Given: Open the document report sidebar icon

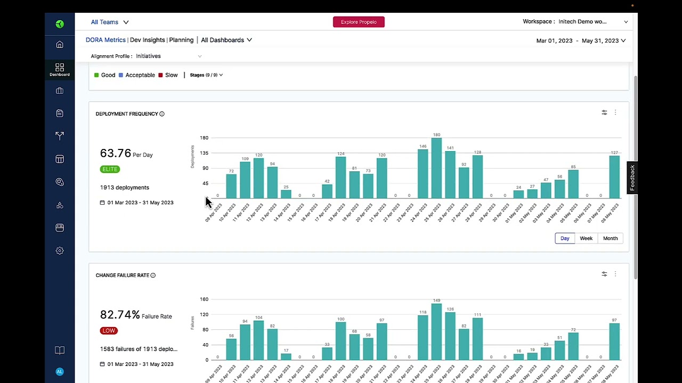Looking at the screenshot, I should 60,113.
